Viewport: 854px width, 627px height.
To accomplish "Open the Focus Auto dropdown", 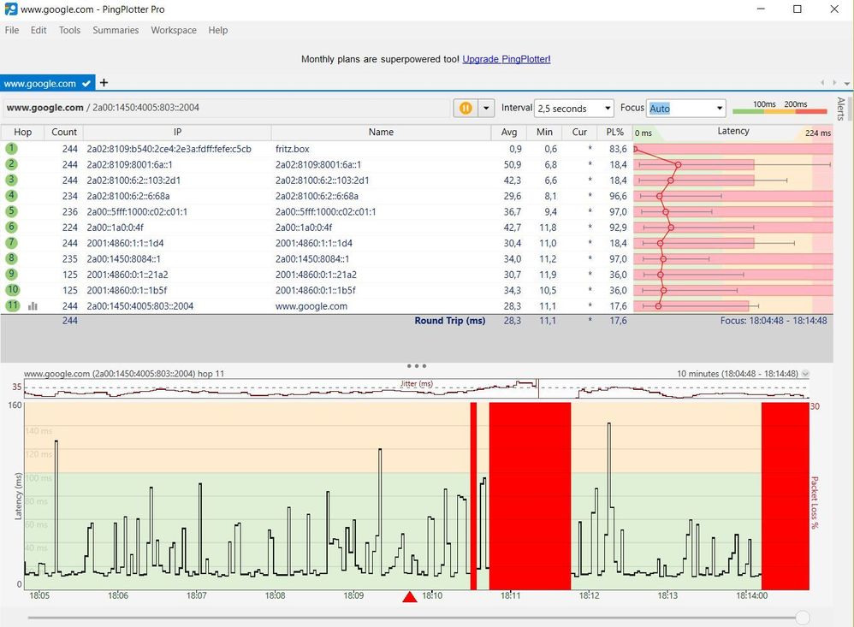I will (685, 109).
